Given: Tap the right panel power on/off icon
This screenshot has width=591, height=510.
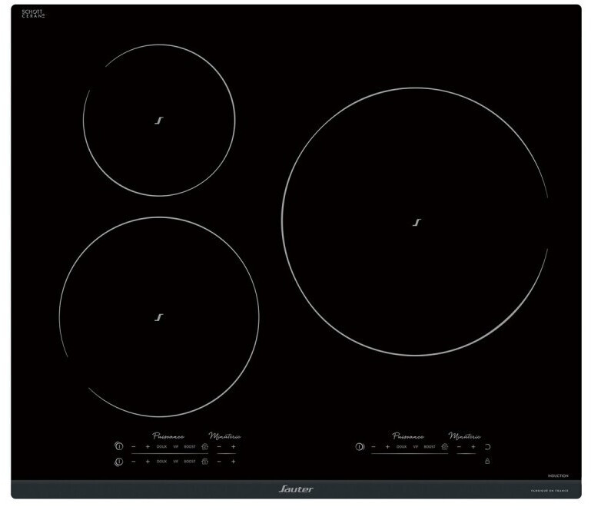Looking at the screenshot, I should (x=359, y=446).
